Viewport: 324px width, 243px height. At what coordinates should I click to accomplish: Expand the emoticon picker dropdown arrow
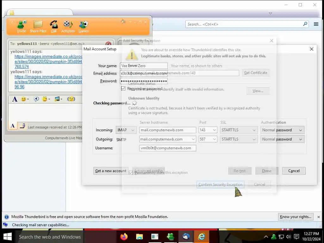point(28,99)
